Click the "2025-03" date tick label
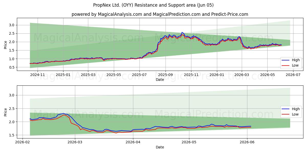The width and height of the screenshot is (307, 153). (88, 75)
